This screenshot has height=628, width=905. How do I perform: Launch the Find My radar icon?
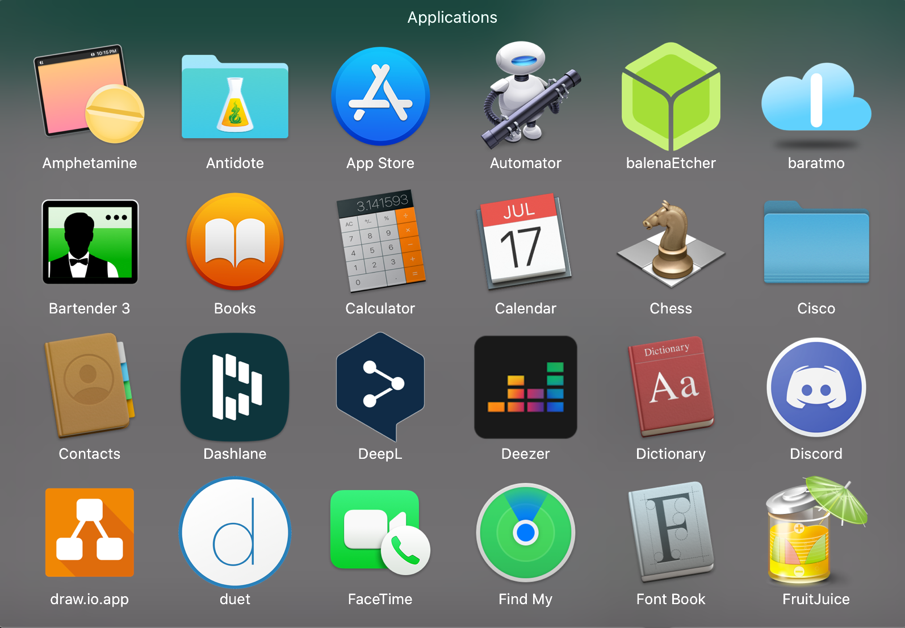coord(526,533)
